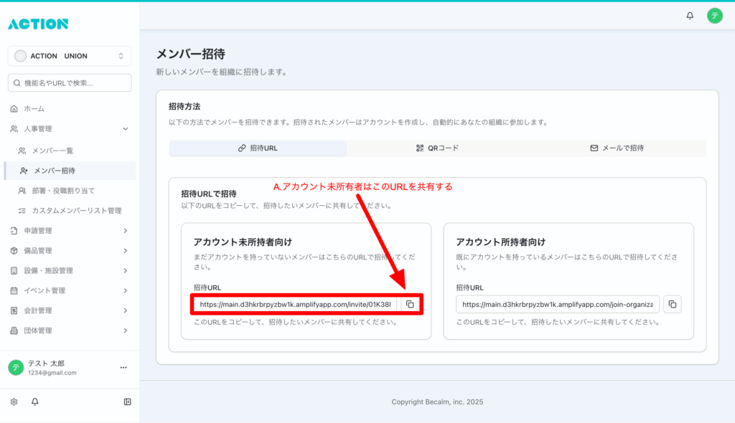Click the ACTION logo
Viewport: 735px width, 423px height.
click(38, 24)
